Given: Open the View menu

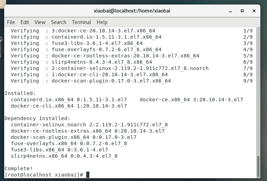Looking at the screenshot, I should click(40, 22).
